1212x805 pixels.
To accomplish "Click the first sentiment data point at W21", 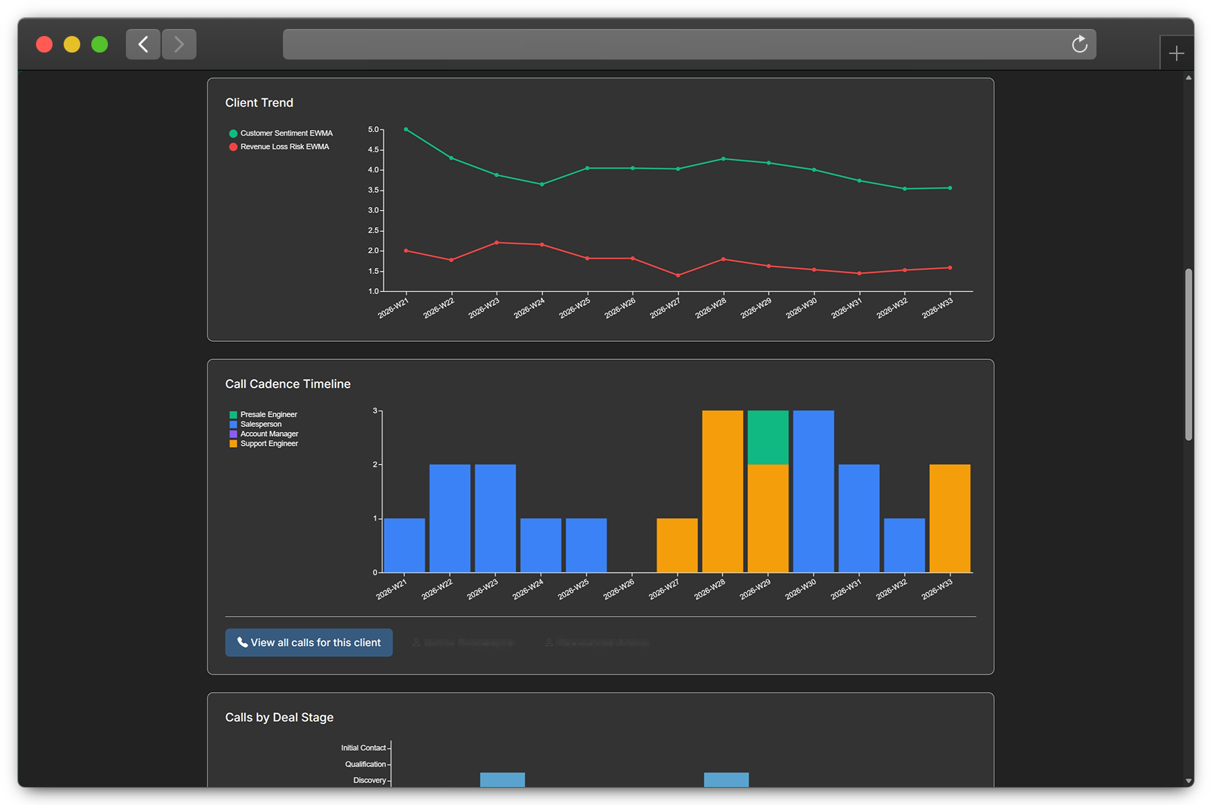I will pyautogui.click(x=406, y=129).
